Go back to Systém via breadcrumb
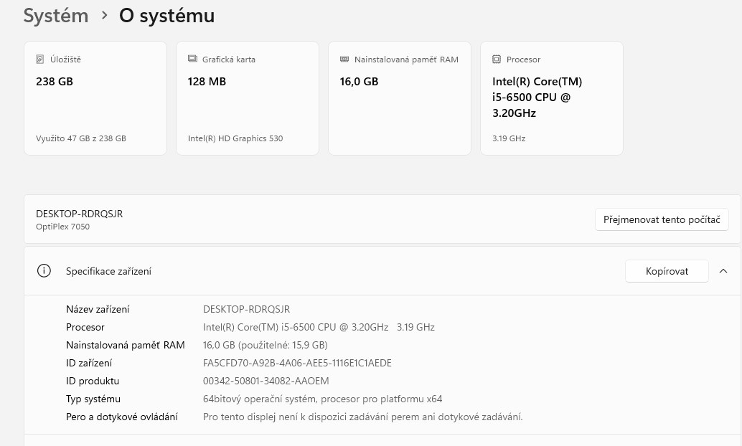 click(56, 16)
